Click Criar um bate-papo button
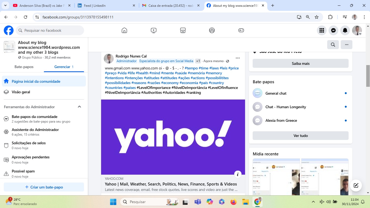 click(x=44, y=187)
